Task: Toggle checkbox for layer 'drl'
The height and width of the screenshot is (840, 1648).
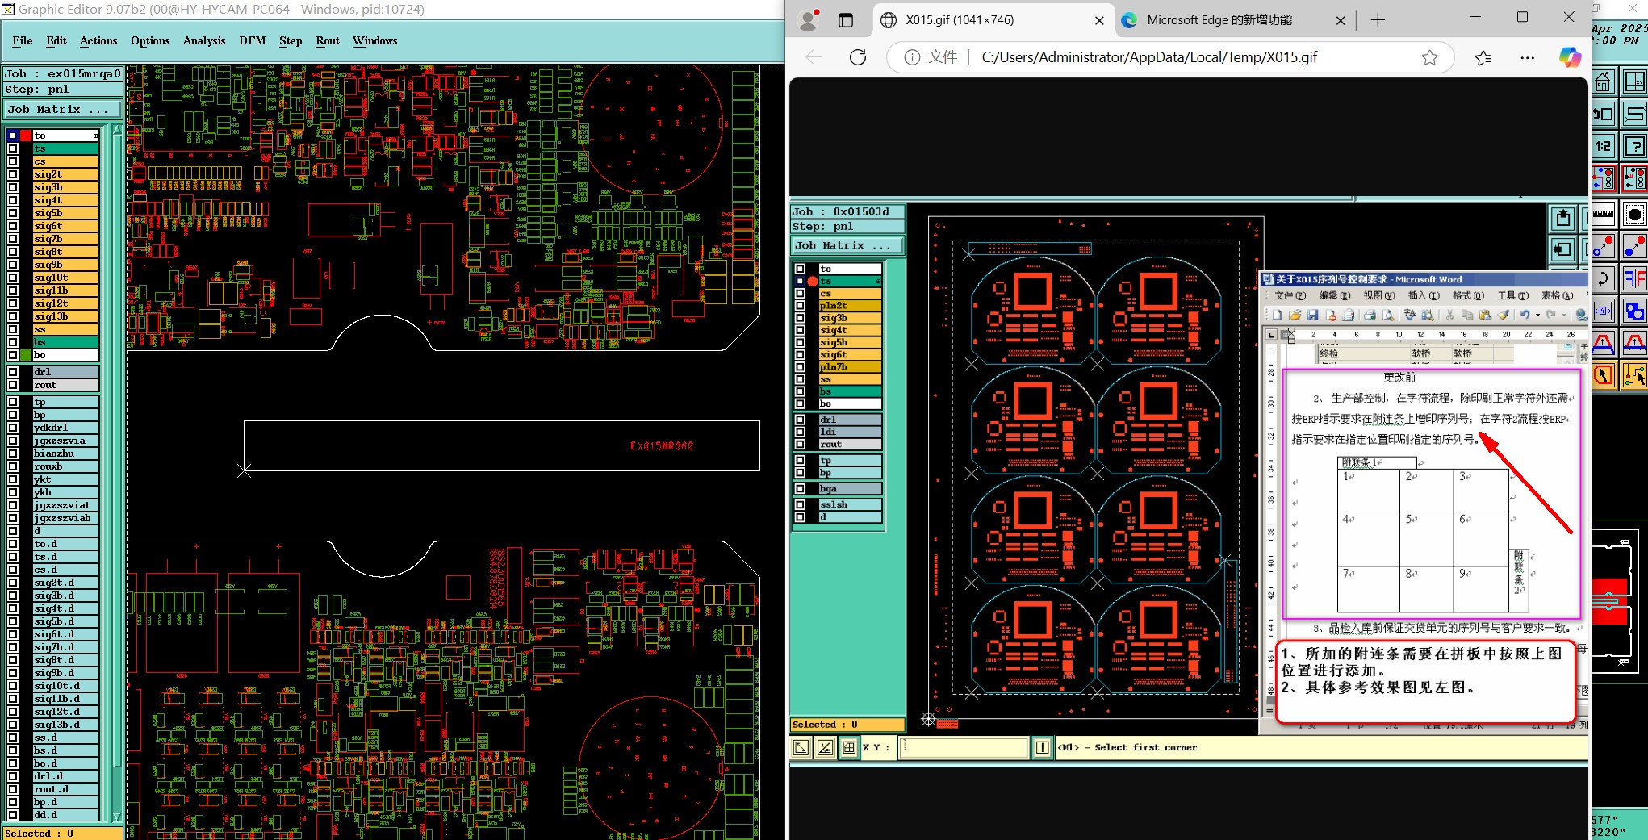Action: pyautogui.click(x=13, y=372)
